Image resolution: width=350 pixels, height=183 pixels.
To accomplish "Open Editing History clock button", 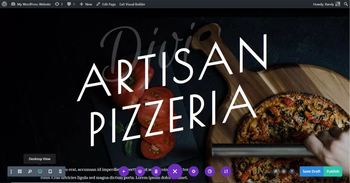I will coord(210,171).
